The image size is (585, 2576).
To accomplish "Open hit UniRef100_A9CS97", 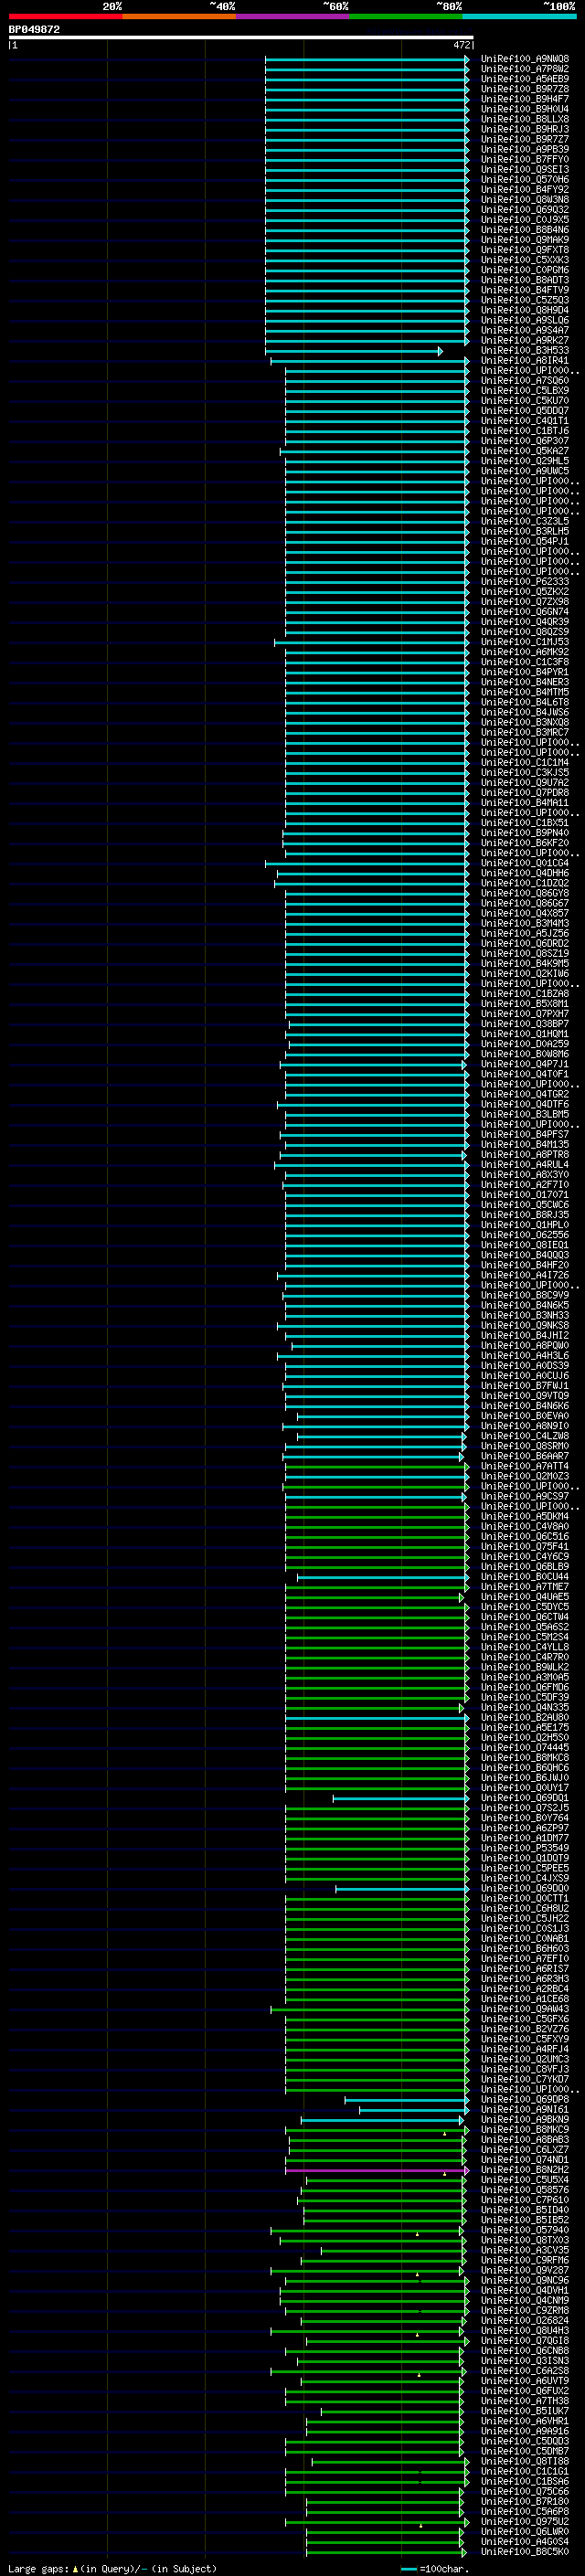I will click(x=525, y=1497).
